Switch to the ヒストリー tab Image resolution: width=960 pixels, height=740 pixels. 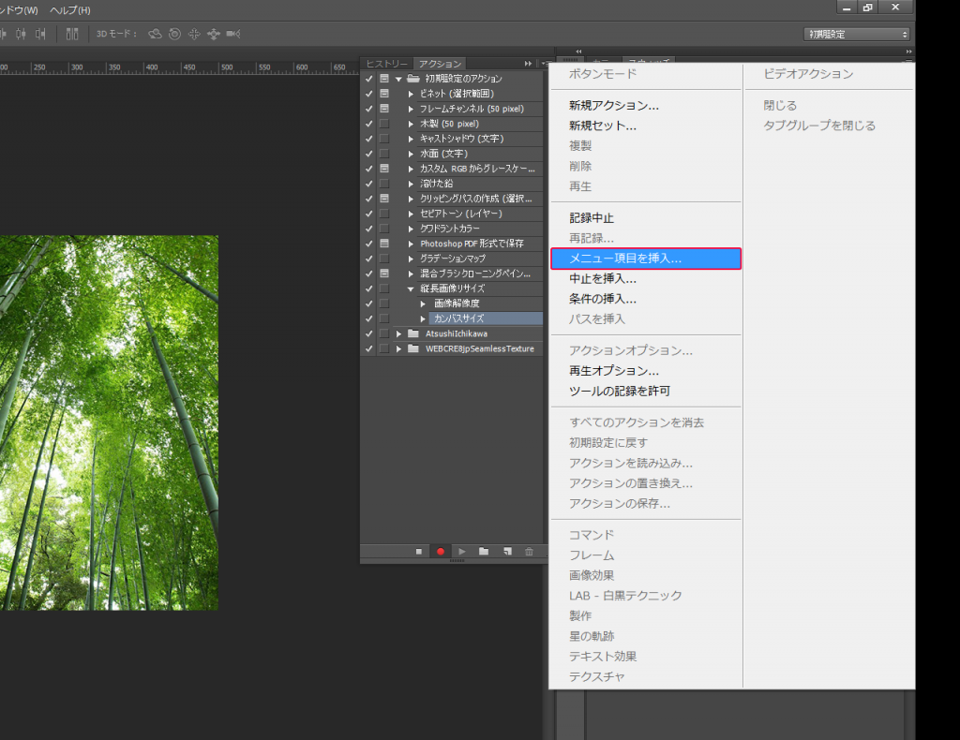pyautogui.click(x=387, y=64)
